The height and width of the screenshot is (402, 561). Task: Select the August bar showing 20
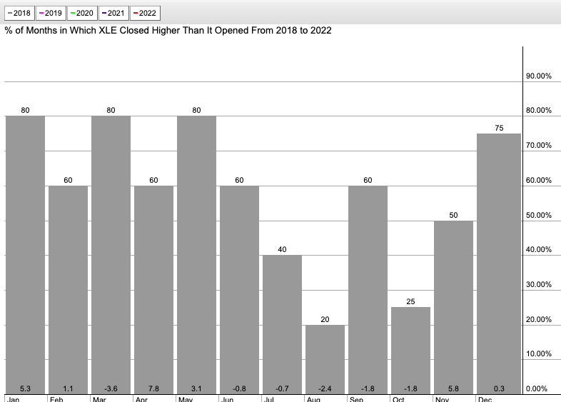coord(325,358)
